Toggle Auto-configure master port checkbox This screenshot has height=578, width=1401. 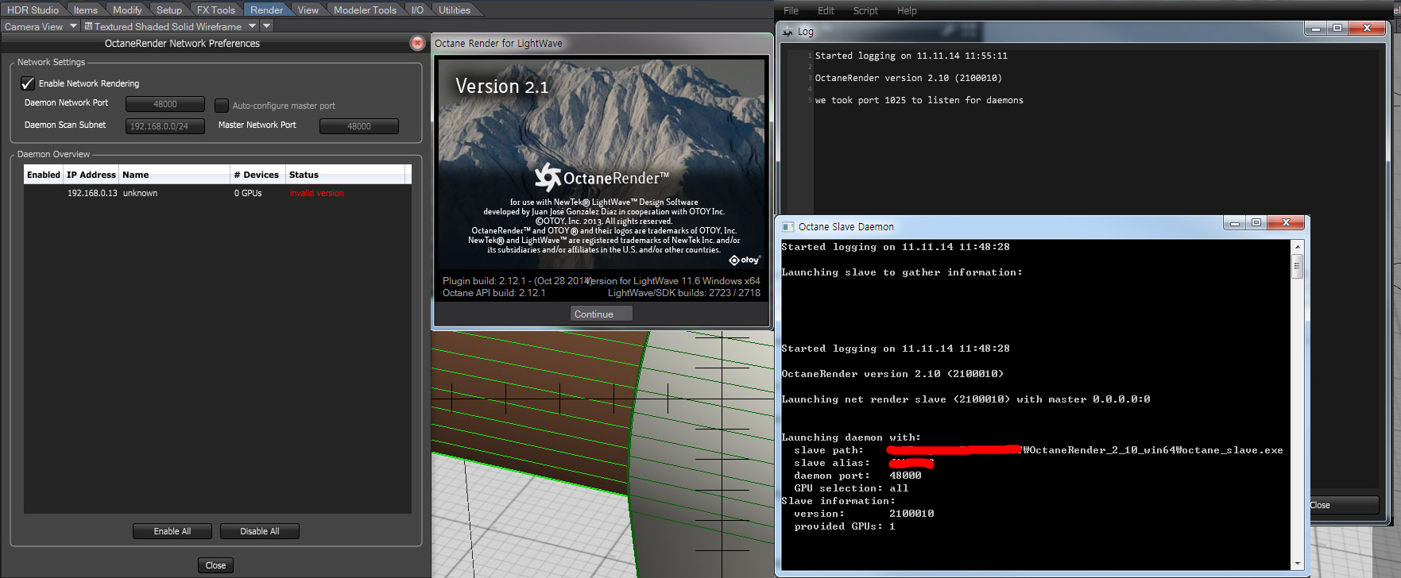[222, 105]
